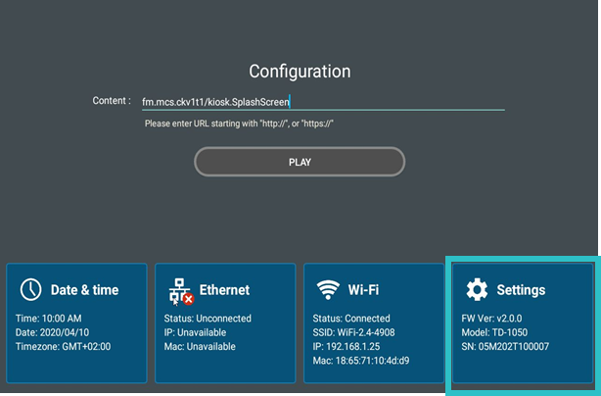Open the Wi-Fi heading
The height and width of the screenshot is (396, 601).
click(x=363, y=290)
